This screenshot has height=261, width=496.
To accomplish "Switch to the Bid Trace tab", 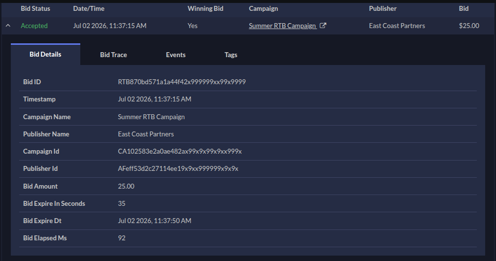I will pos(114,55).
